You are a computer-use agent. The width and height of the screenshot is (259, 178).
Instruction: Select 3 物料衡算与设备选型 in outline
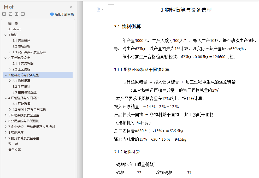click(x=24, y=75)
